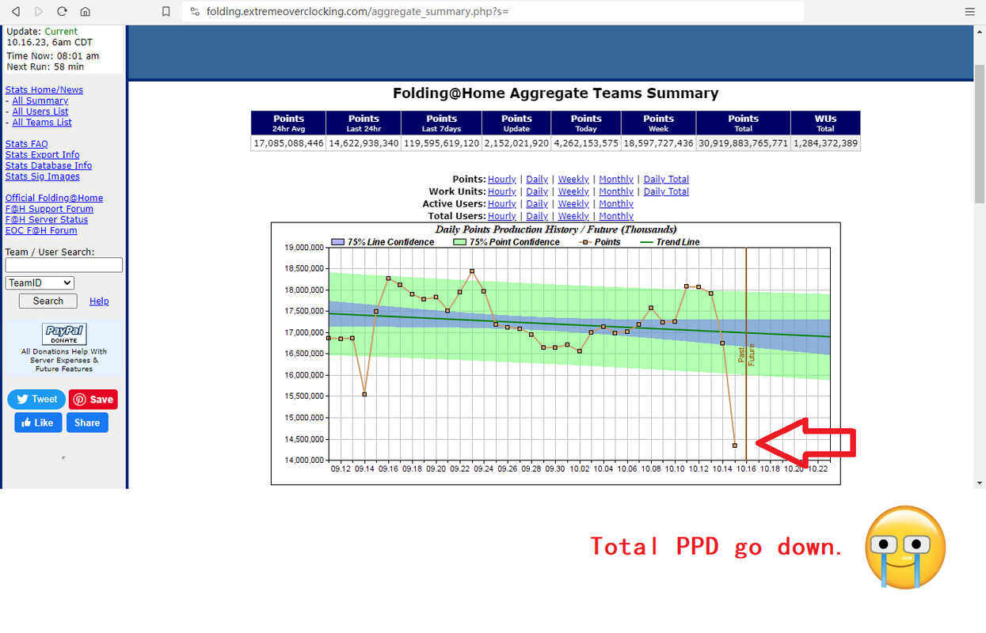Click the Twitter Tweet button
Viewport: 986px width, 633px height.
37,400
